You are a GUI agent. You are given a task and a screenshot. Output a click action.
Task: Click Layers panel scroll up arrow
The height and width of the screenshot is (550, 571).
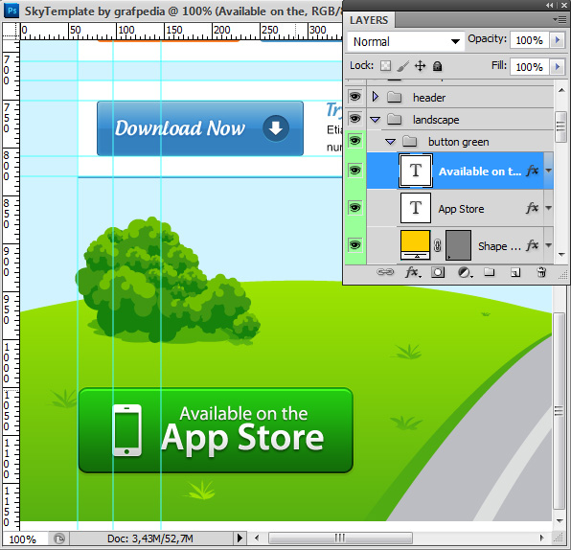click(x=561, y=90)
